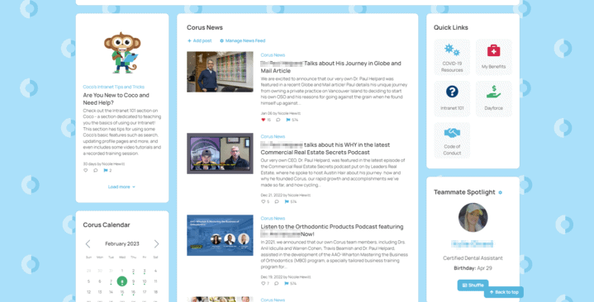Open the COVID-19 Resources quick link icon

(452, 50)
